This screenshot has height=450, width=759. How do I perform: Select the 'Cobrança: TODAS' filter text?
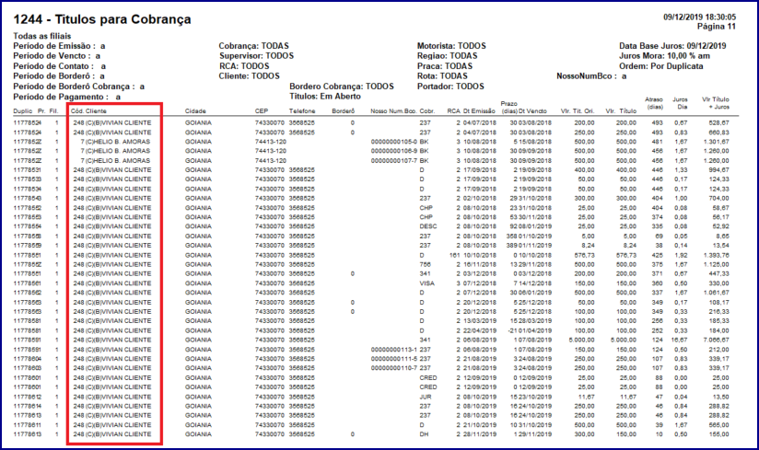[x=253, y=46]
